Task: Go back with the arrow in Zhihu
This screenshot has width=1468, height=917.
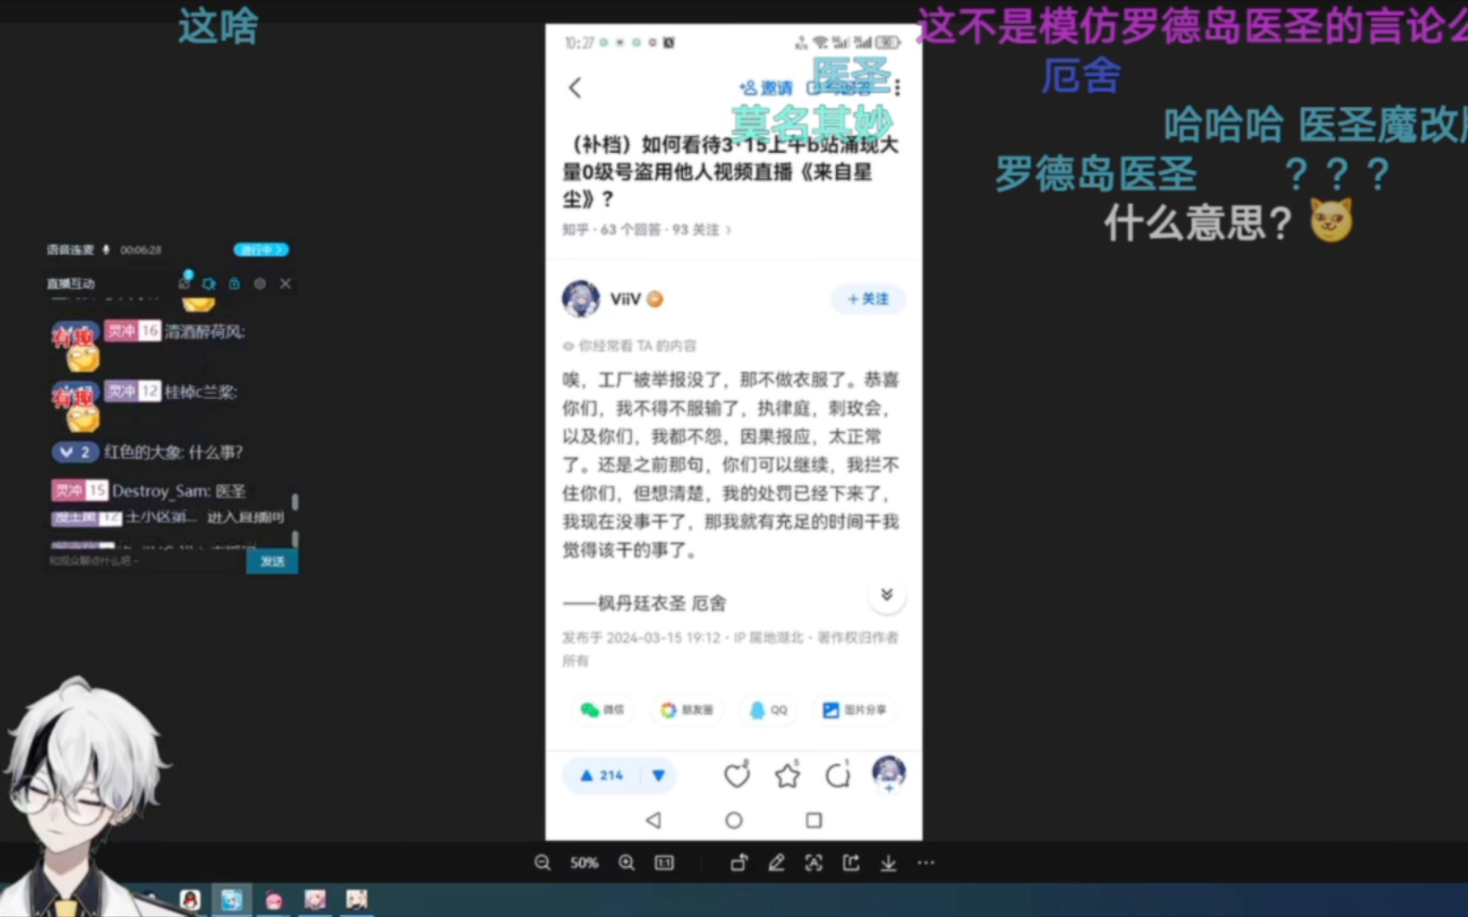Action: point(576,87)
